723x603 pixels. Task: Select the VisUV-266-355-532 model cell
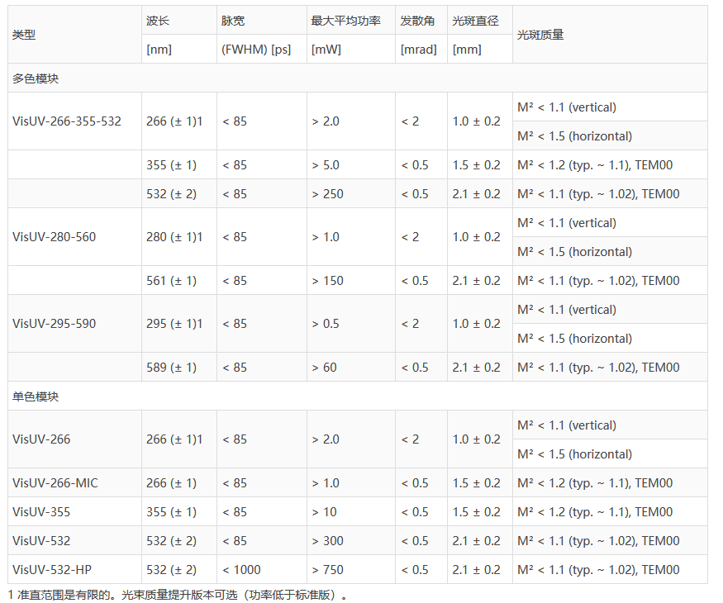[67, 121]
